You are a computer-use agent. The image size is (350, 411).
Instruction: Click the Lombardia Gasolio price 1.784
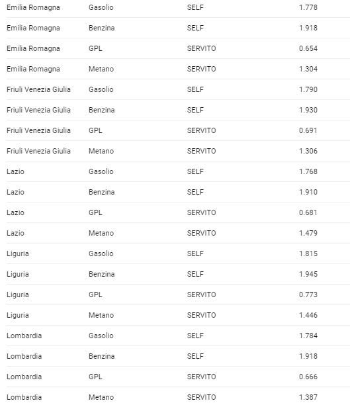308,336
